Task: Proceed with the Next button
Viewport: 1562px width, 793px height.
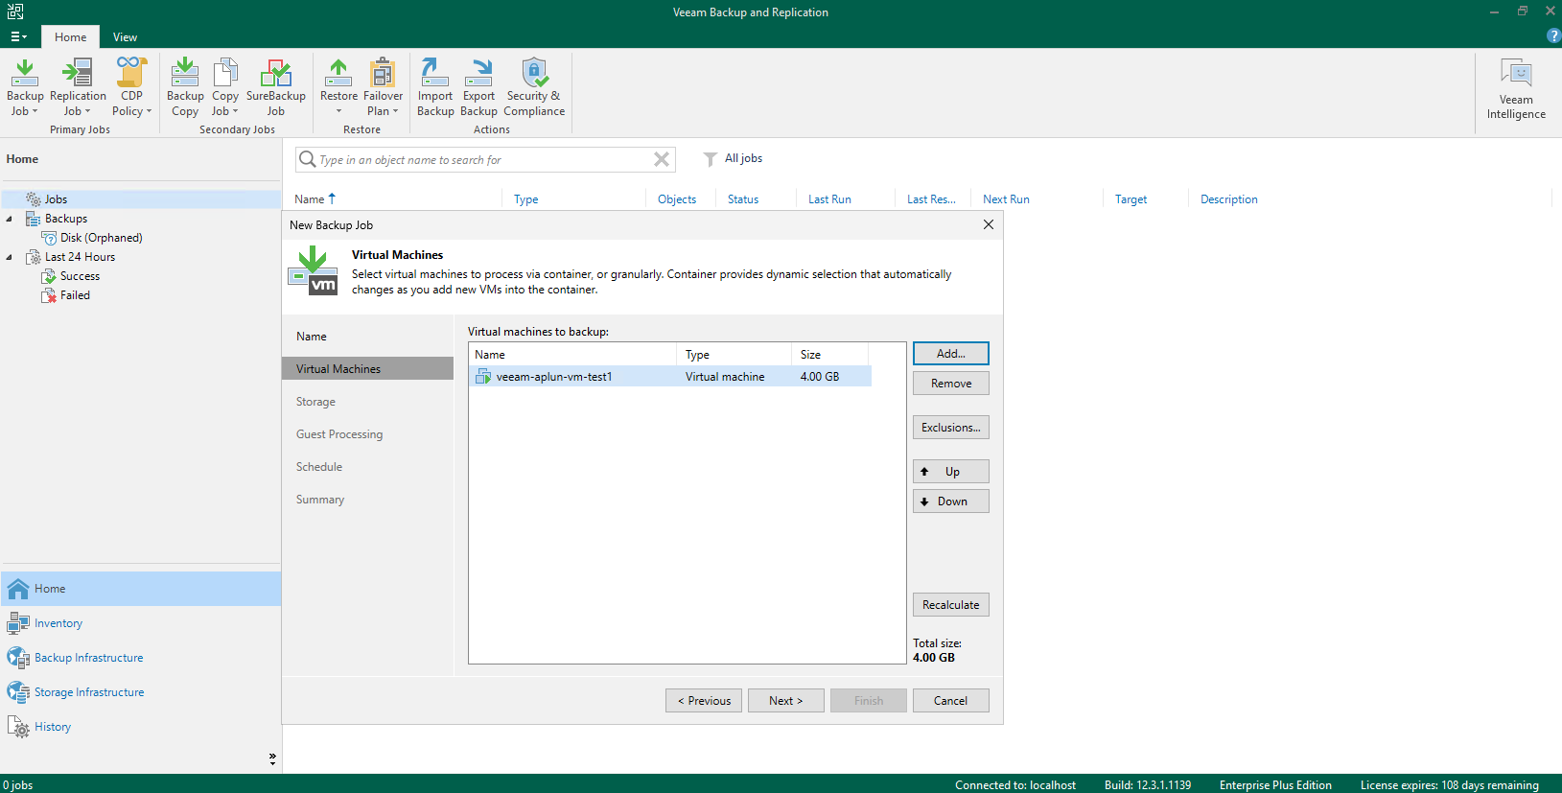Action: [786, 701]
